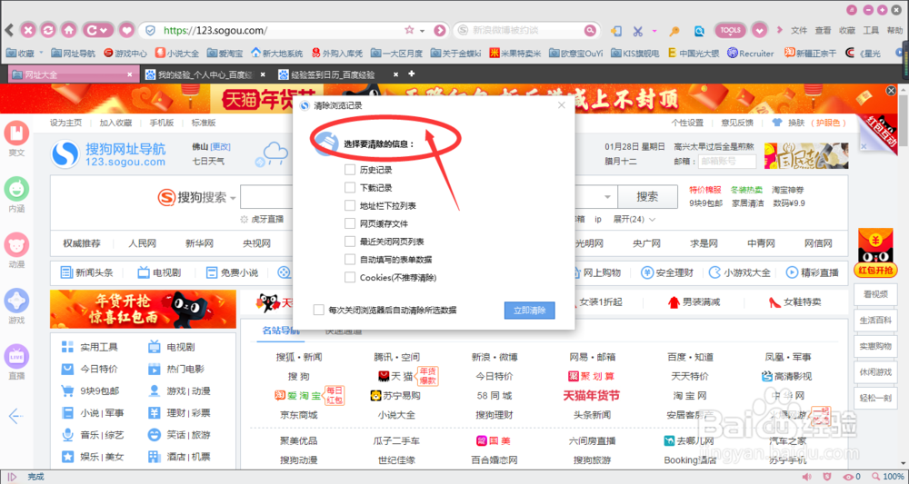Check the 网页缓存文件 checkbox
This screenshot has width=909, height=484.
coord(350,223)
